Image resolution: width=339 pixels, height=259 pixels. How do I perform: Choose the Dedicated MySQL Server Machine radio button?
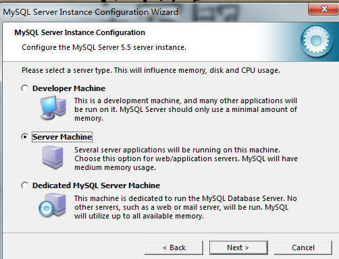[x=24, y=185]
